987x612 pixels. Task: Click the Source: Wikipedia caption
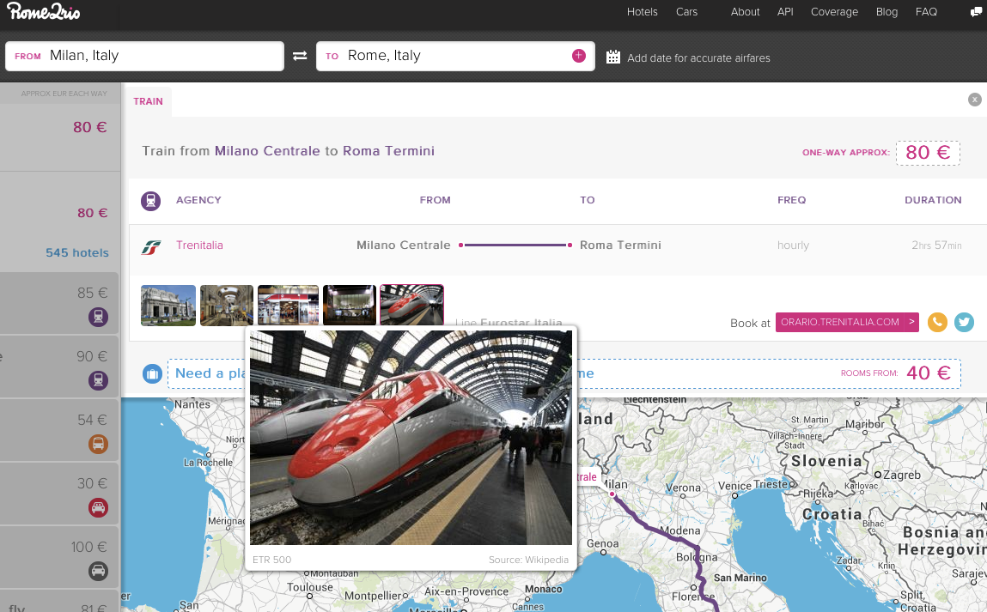coord(528,560)
